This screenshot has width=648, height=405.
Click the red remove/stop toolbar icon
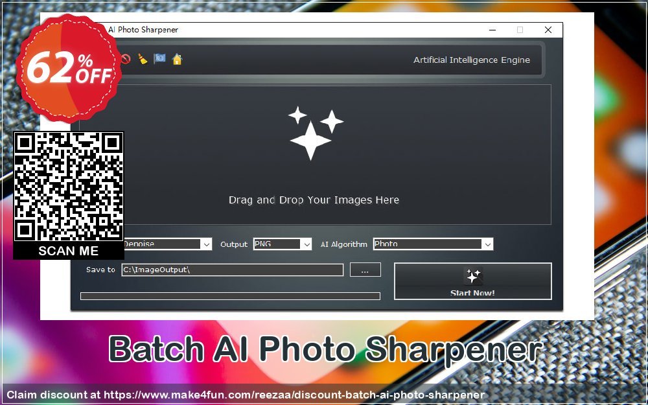click(x=126, y=59)
